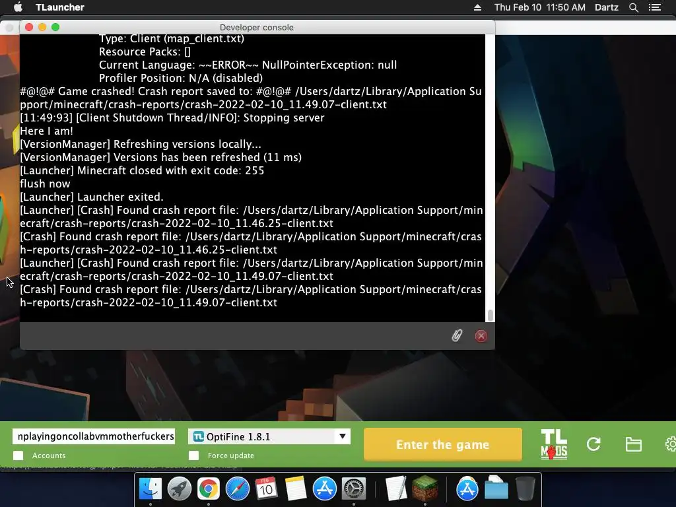Click the Dartz user menu

coord(606,7)
